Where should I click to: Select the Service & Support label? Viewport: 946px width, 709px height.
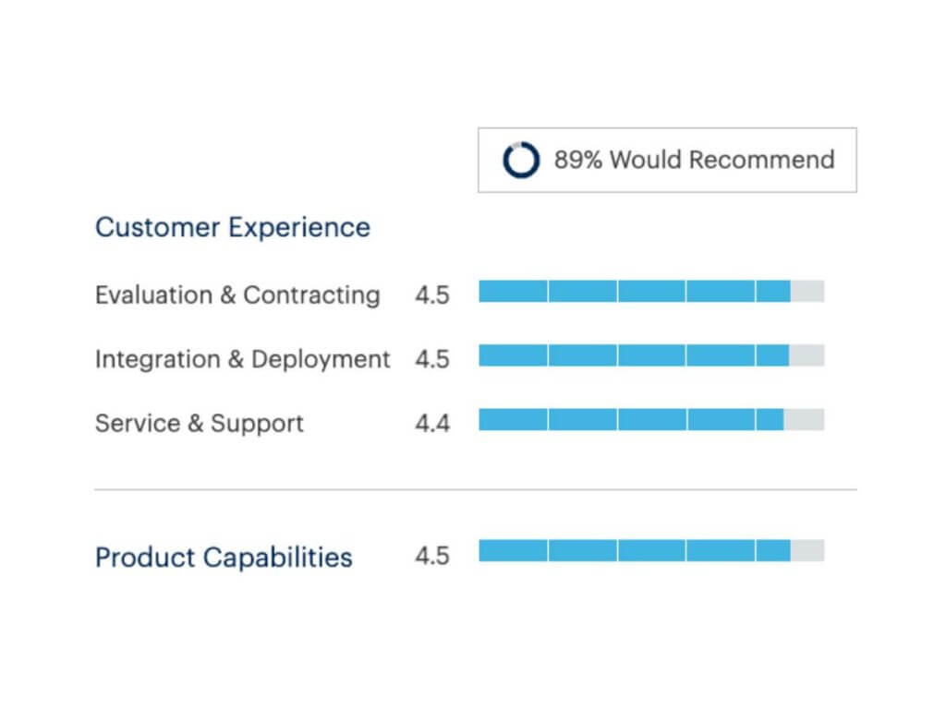tap(200, 423)
